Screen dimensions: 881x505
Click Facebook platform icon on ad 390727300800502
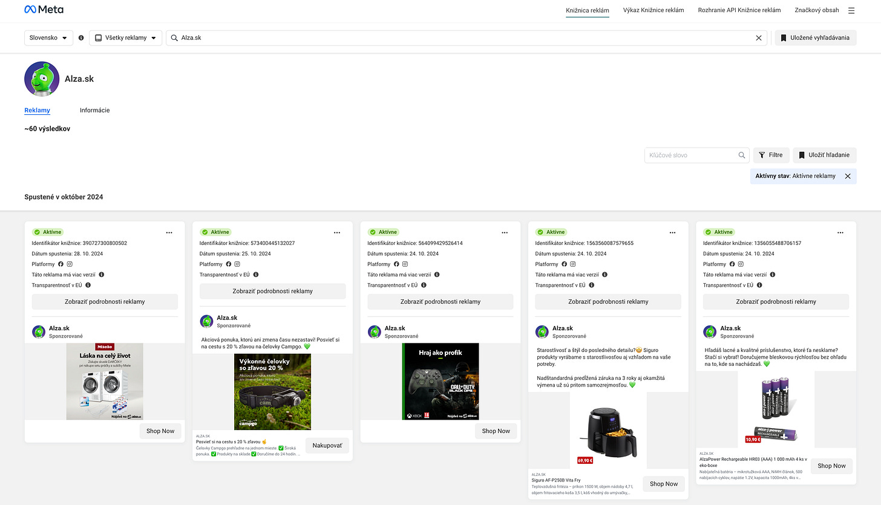pyautogui.click(x=61, y=264)
